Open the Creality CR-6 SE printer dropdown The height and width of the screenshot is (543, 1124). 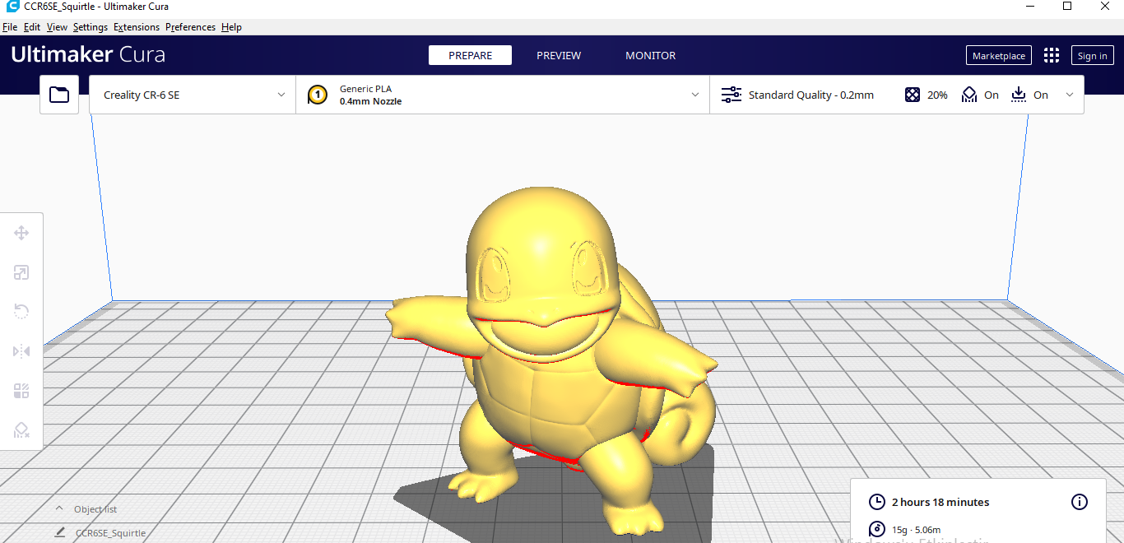point(191,95)
